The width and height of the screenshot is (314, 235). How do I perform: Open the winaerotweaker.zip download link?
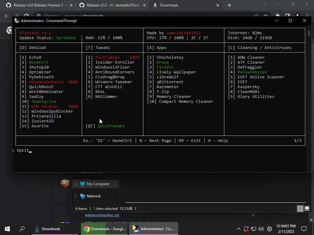click(102, 215)
